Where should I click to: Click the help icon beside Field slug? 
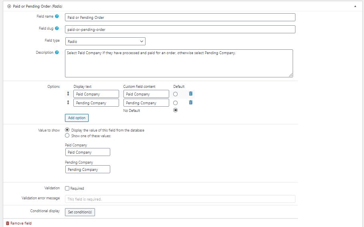(x=57, y=28)
